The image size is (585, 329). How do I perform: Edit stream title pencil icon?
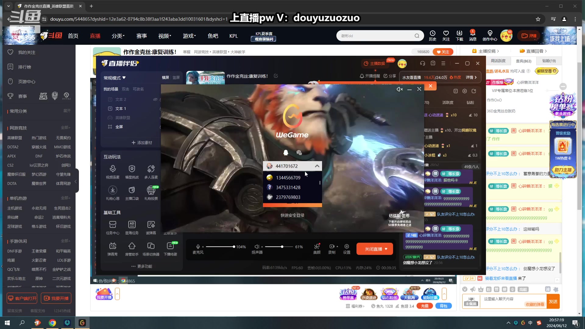point(276,76)
